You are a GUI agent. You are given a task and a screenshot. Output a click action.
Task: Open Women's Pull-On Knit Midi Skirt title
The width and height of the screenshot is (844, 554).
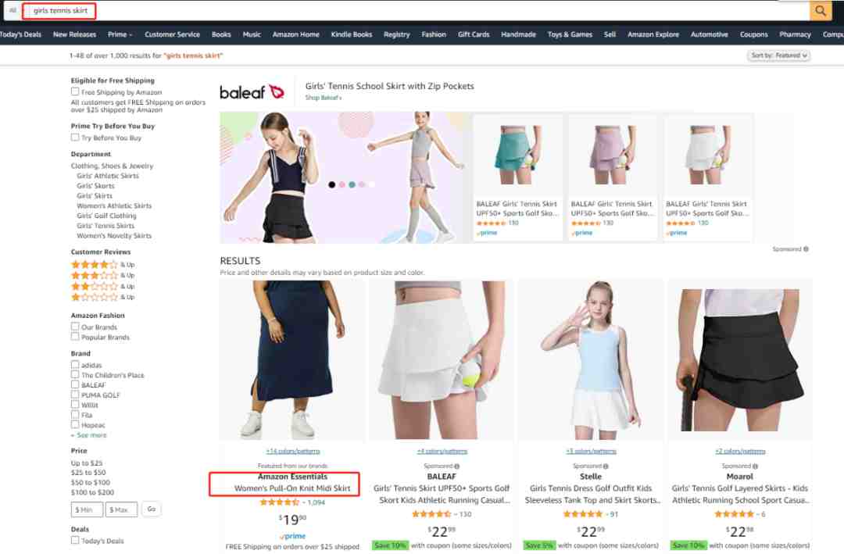click(x=292, y=488)
